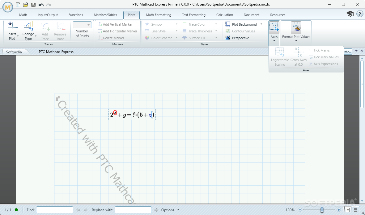
Task: Open the Matrices/Tables ribbon tab
Action: click(x=105, y=15)
